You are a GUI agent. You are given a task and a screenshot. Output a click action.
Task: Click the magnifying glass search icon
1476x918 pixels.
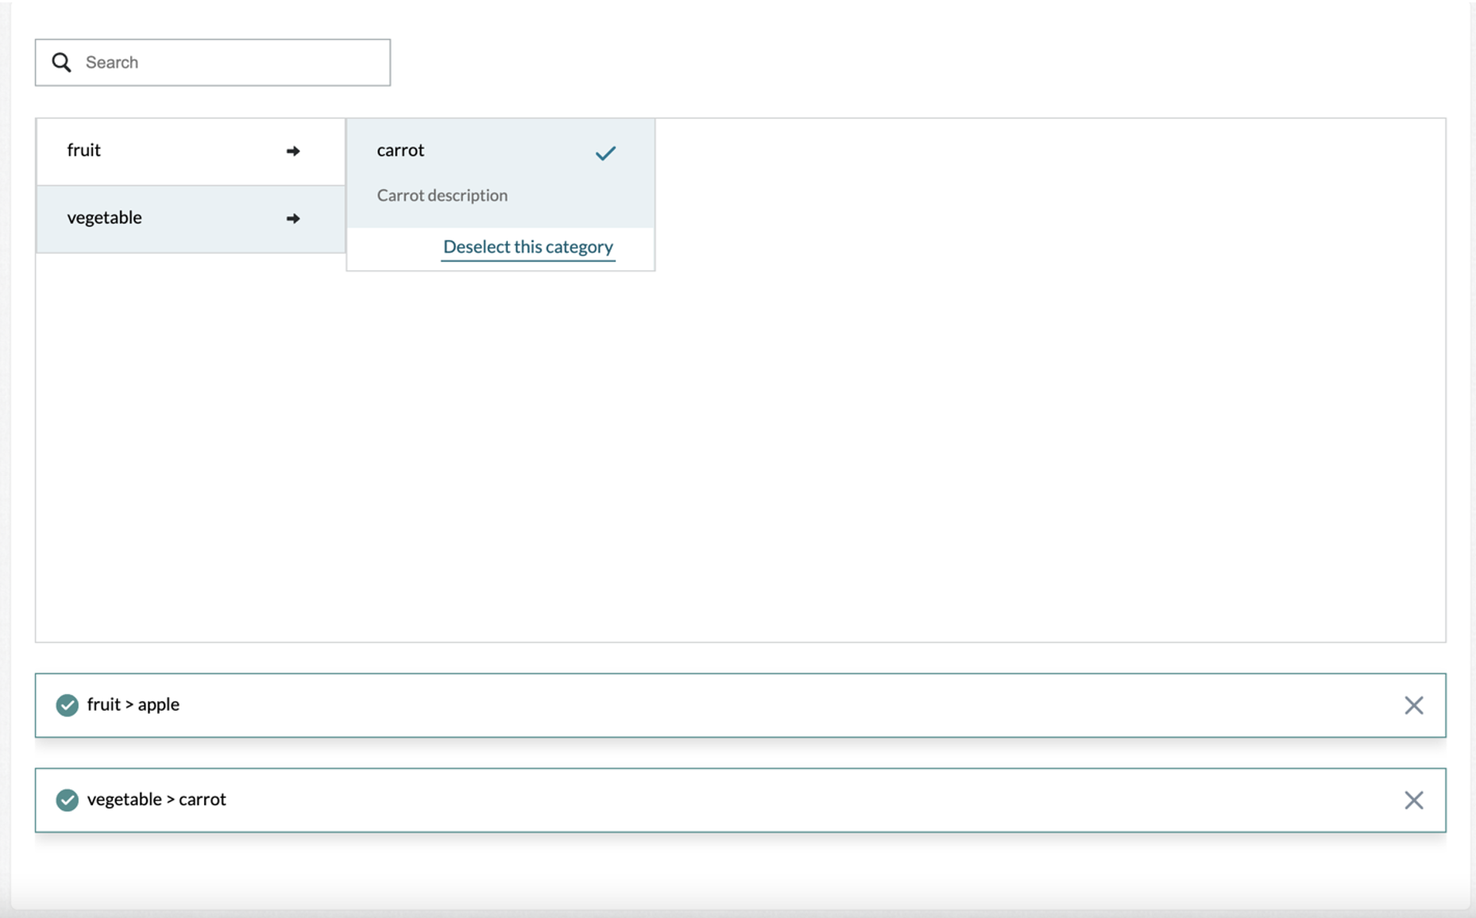pos(61,62)
